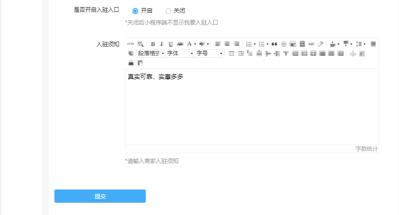This screenshot has width=399, height=215.
Task: Open spacing-after paragraph dropdown arrow
Action: point(351,44)
